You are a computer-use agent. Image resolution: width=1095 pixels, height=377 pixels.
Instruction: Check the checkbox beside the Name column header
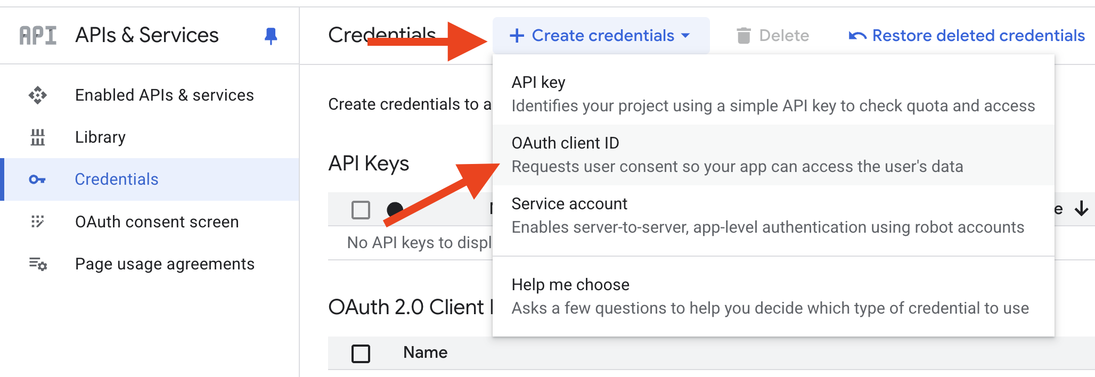(361, 353)
